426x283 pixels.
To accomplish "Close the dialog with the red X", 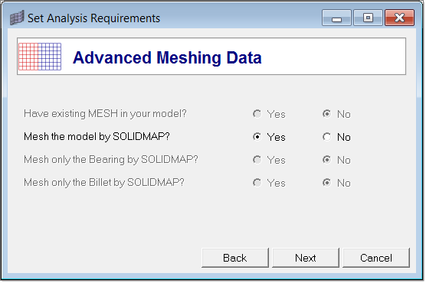I will [400, 18].
